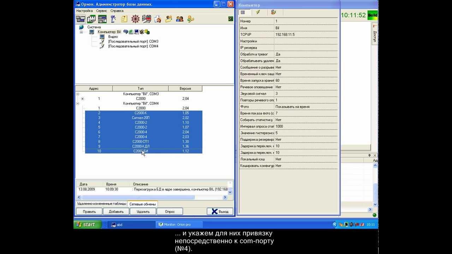Open the computers toolbar icon (first icon)
This screenshot has height=254, width=452.
coord(81,19)
